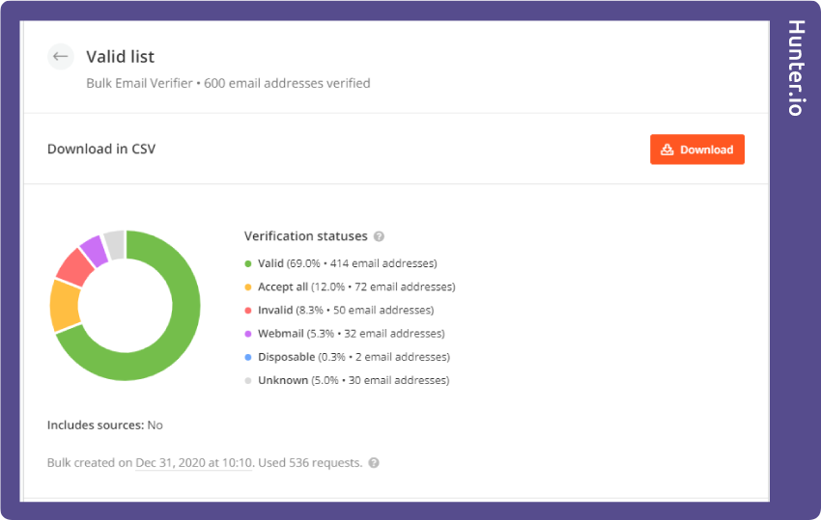
Task: Select the purple Webmail donut segment
Action: 95,250
